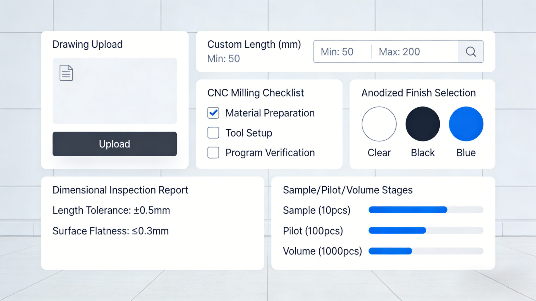Enable Program Verification in the checklist
The height and width of the screenshot is (301, 536).
tap(213, 153)
